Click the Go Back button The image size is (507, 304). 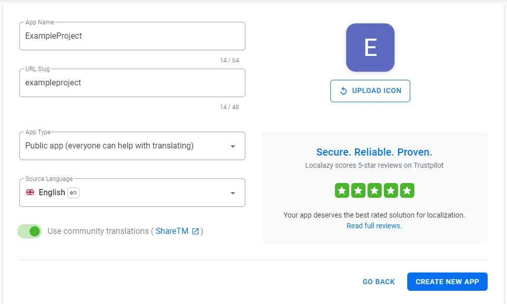pos(379,282)
